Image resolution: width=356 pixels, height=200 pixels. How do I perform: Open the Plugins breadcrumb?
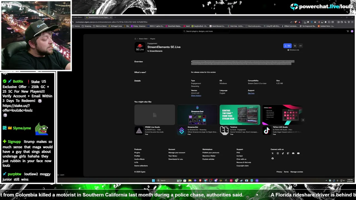[153, 39]
